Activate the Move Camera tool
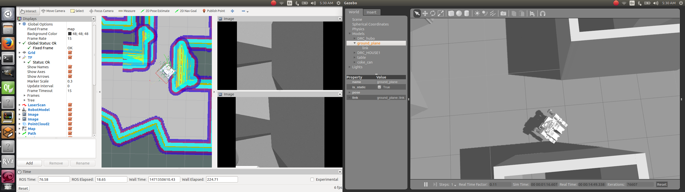The height and width of the screenshot is (192, 685). [53, 11]
